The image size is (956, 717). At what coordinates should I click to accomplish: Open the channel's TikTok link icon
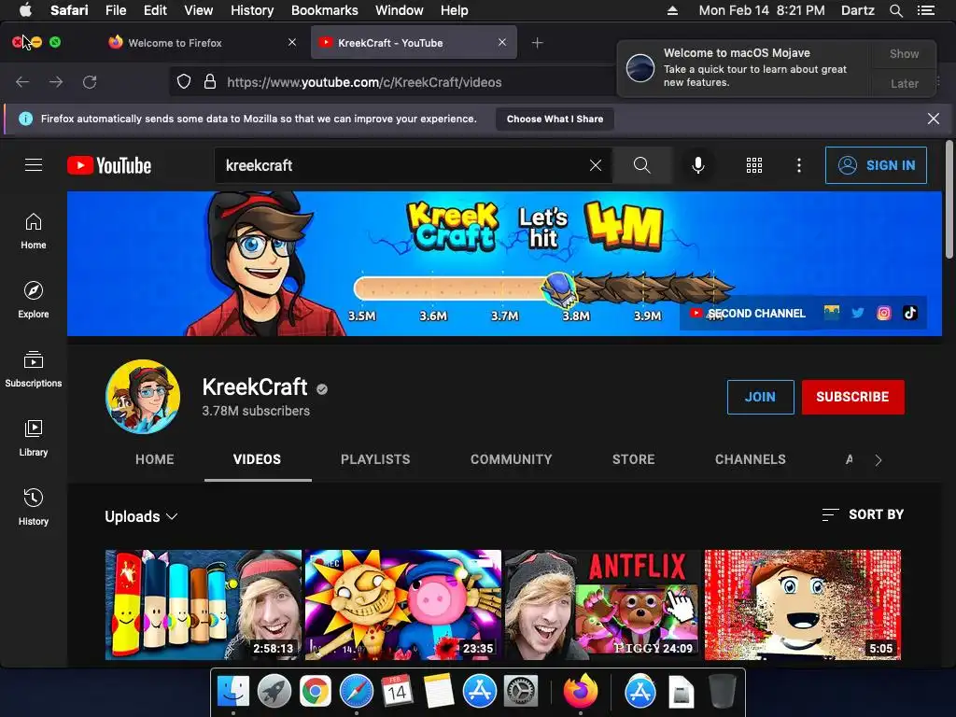pyautogui.click(x=909, y=313)
